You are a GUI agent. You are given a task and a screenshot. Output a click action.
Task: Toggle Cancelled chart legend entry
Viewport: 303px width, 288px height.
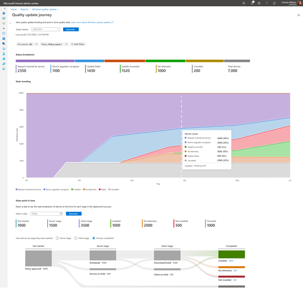point(114,189)
